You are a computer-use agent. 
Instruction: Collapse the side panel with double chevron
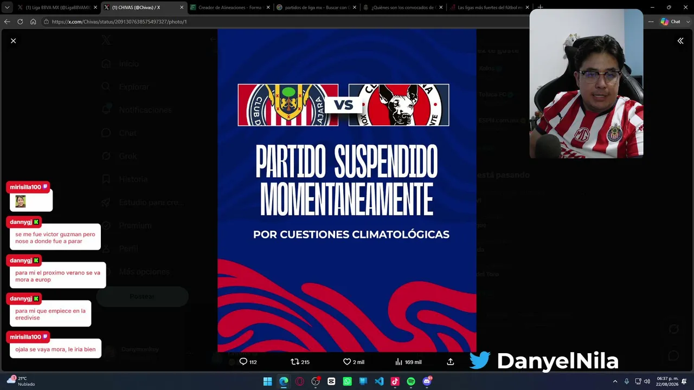pos(680,41)
